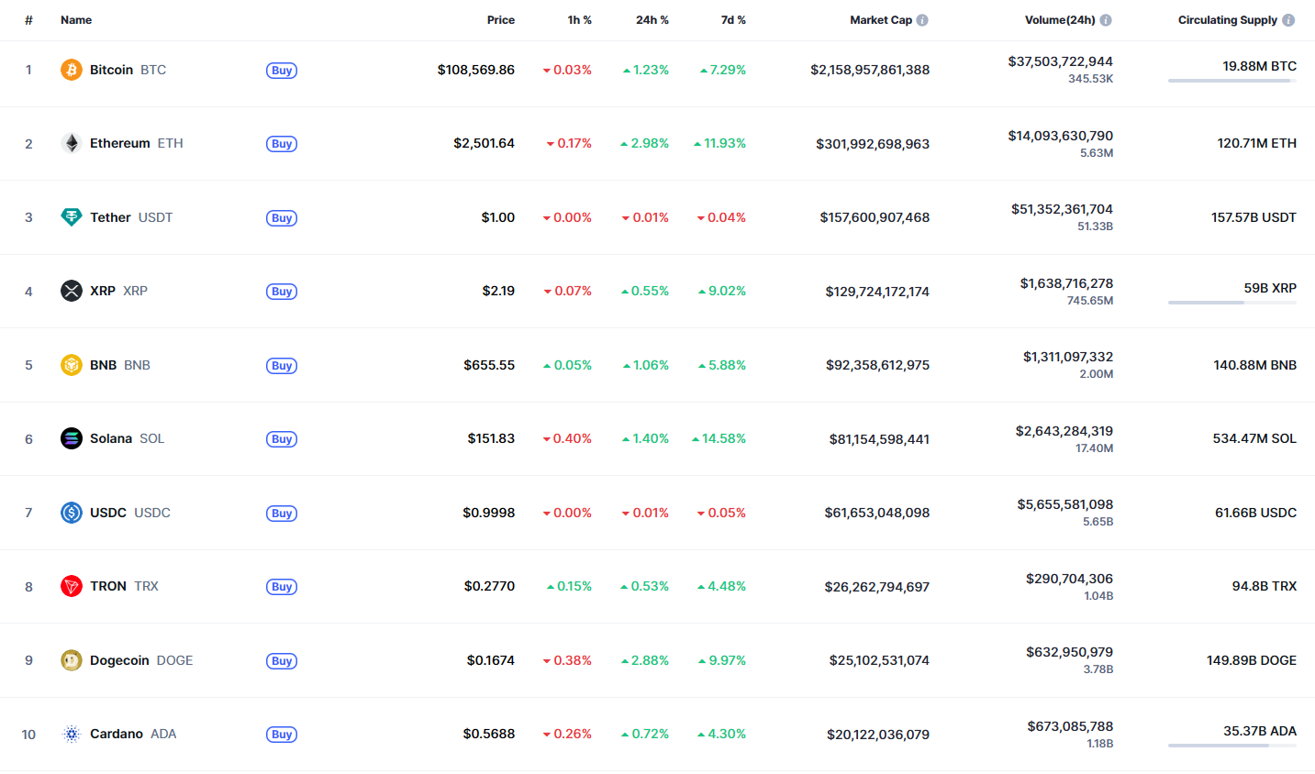
Task: Sort by the 7d % column header
Action: coord(733,20)
